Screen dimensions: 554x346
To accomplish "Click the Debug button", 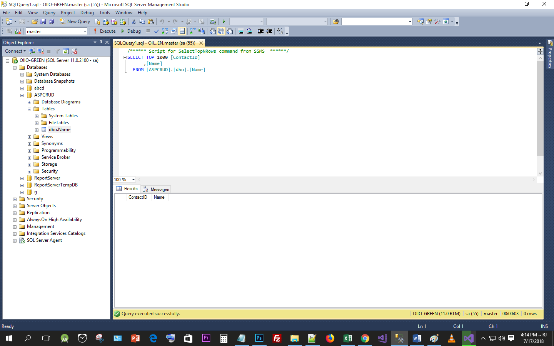I will pyautogui.click(x=131, y=31).
